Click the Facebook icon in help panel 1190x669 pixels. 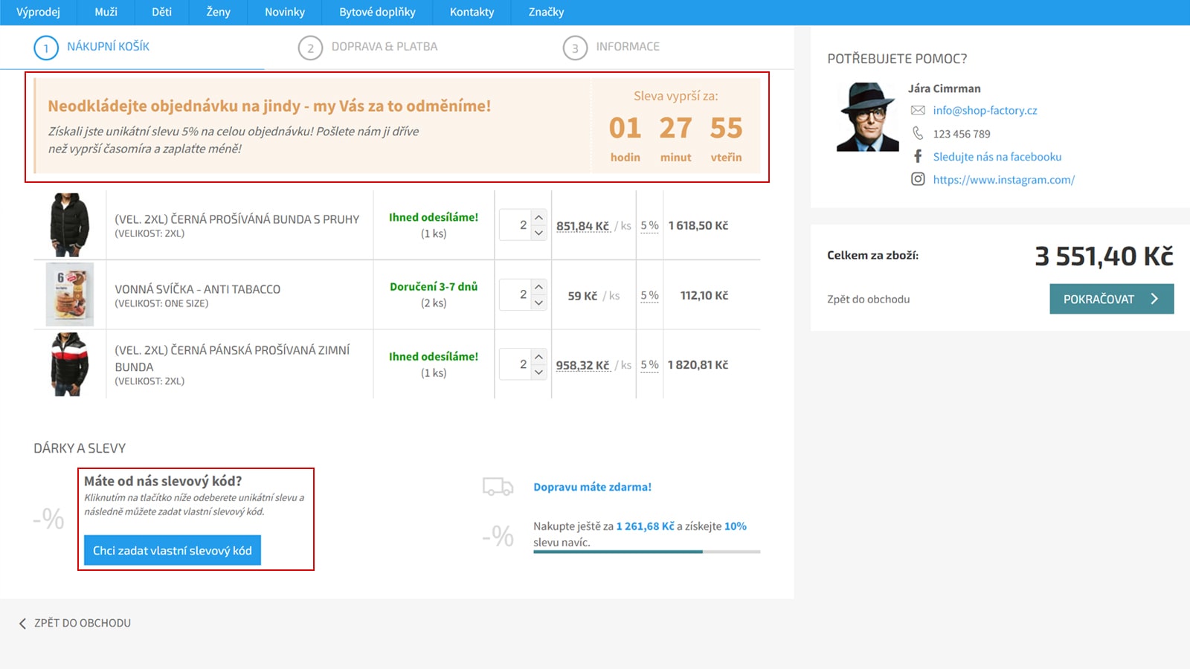(x=918, y=157)
